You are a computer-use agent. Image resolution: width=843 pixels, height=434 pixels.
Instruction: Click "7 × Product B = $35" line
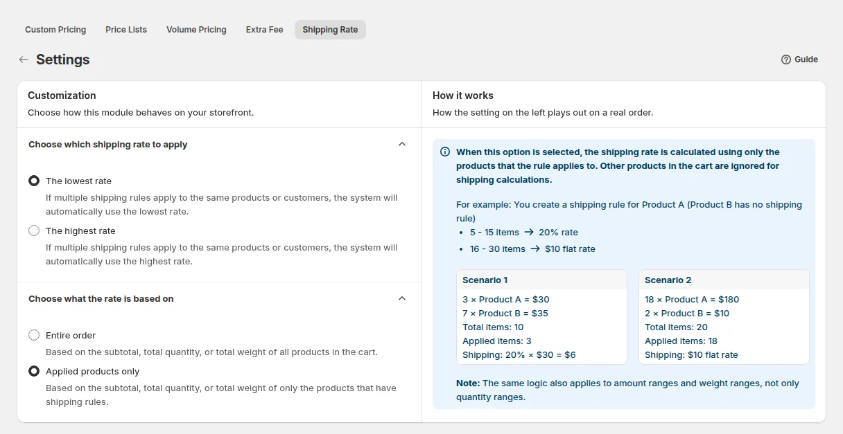[x=505, y=314]
